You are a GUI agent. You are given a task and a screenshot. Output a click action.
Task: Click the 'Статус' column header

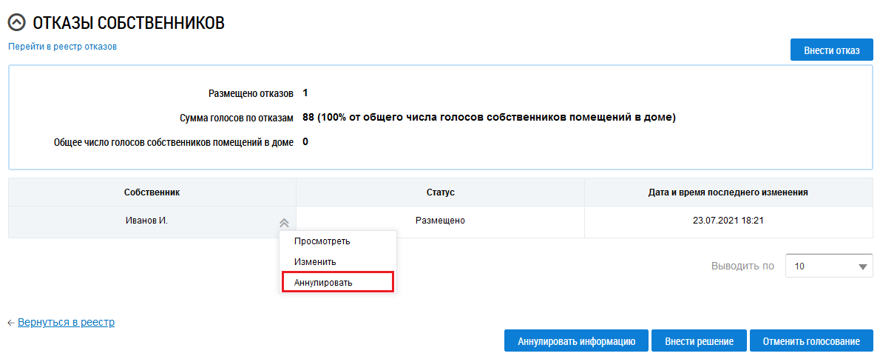point(440,192)
